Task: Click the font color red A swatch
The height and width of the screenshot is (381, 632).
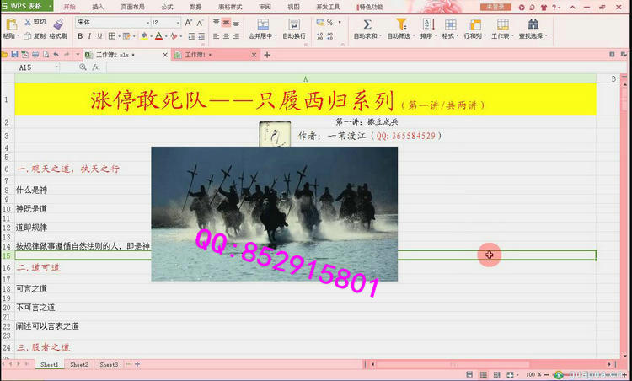Action: point(159,36)
